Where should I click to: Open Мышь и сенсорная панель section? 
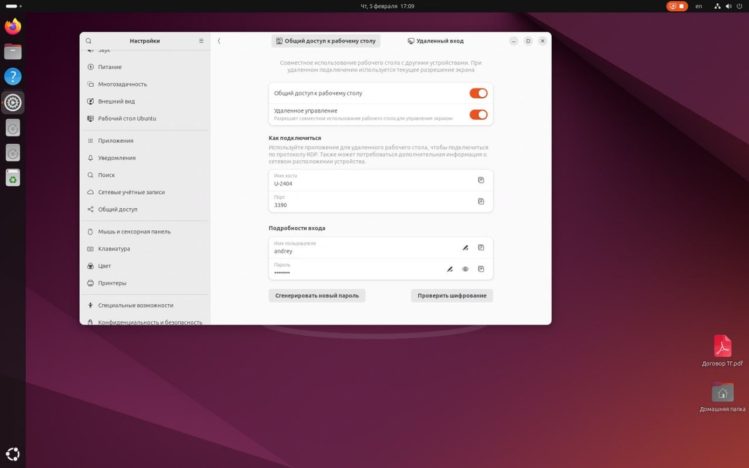tap(145, 232)
